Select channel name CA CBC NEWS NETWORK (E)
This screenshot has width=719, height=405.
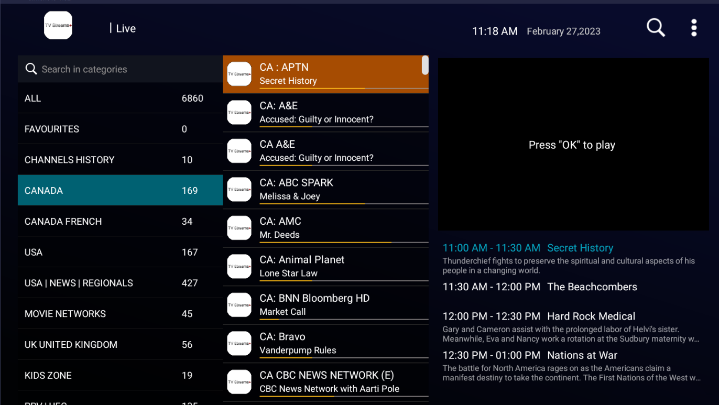coord(326,375)
